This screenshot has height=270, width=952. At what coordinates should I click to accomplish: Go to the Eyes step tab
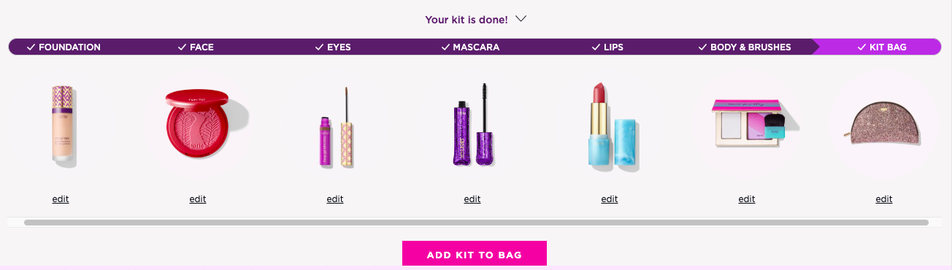tap(333, 47)
